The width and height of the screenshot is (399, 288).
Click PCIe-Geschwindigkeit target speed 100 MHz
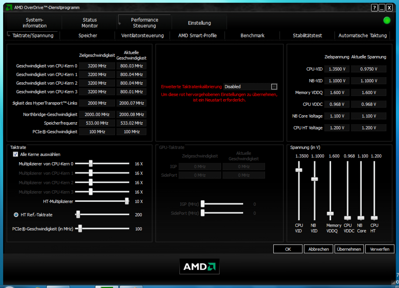tap(97, 132)
